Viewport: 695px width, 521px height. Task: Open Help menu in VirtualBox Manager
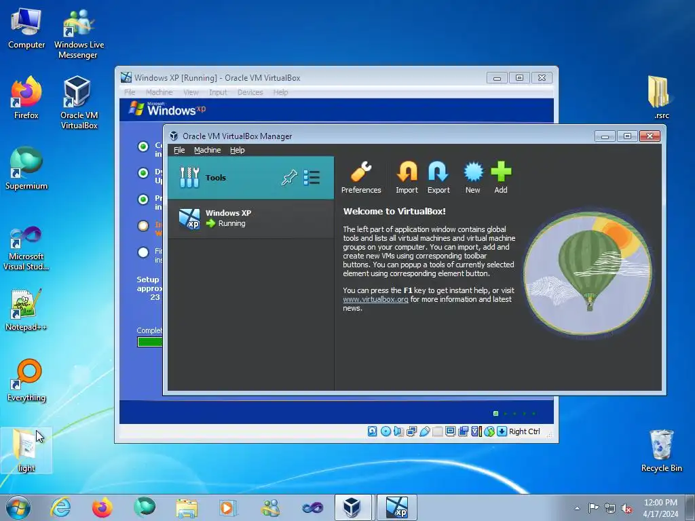[x=237, y=150]
